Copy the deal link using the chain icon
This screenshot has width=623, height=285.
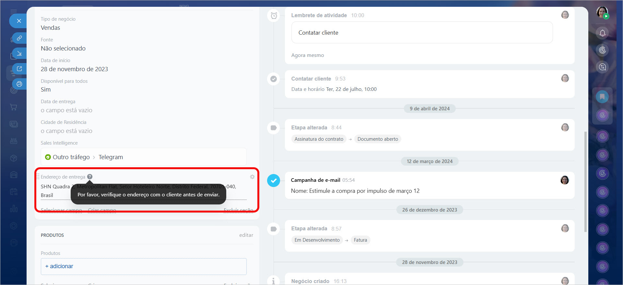(x=19, y=38)
